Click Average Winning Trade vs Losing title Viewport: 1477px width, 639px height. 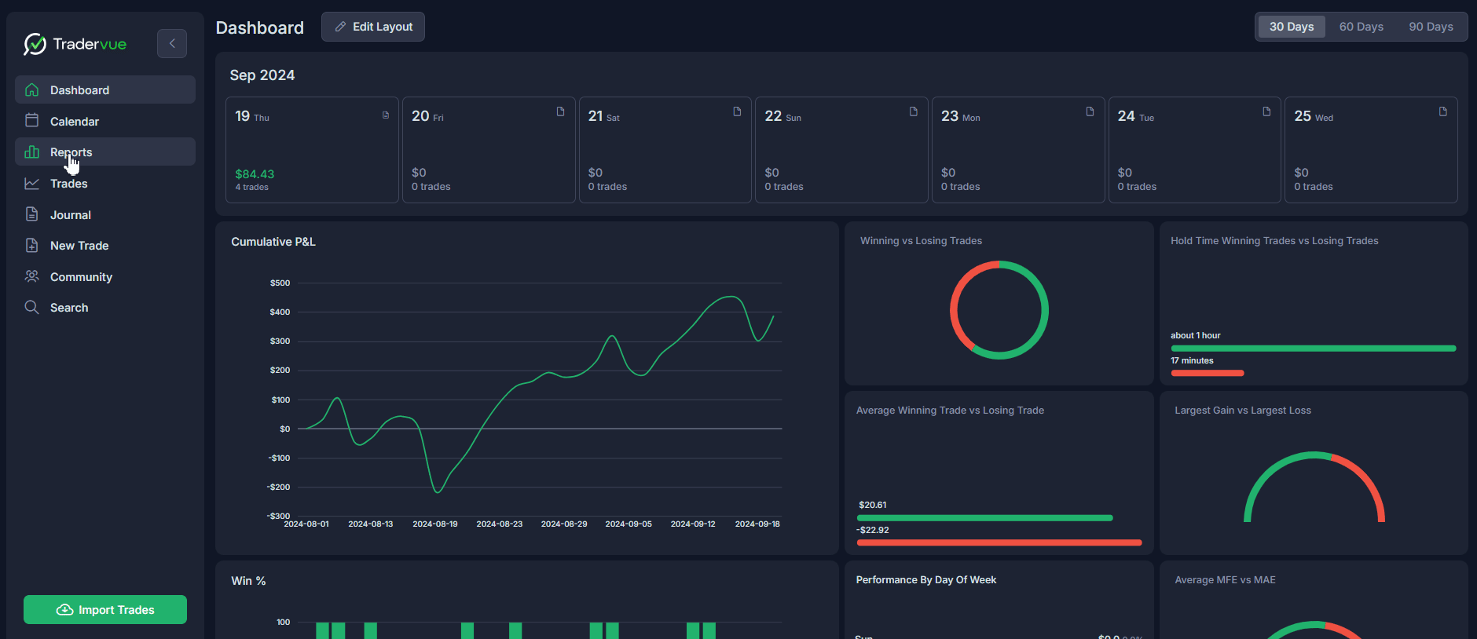point(950,411)
